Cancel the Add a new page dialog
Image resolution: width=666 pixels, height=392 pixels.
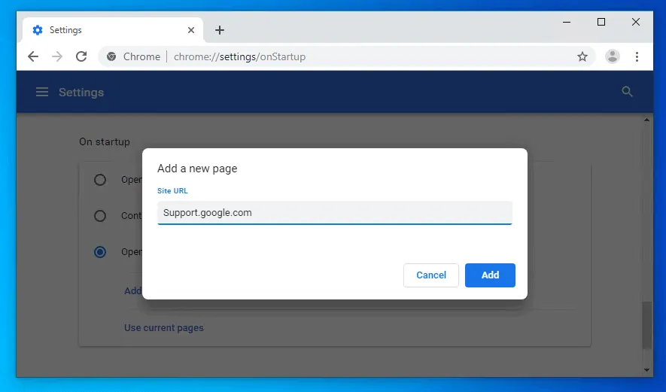click(431, 275)
